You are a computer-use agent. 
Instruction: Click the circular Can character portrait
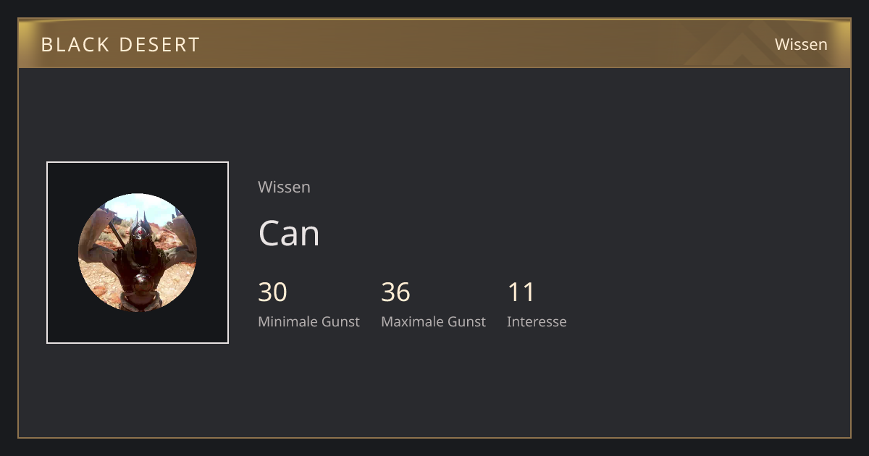click(138, 253)
